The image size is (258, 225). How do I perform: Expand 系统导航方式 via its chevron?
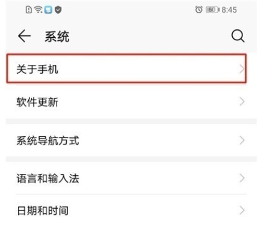click(x=242, y=140)
